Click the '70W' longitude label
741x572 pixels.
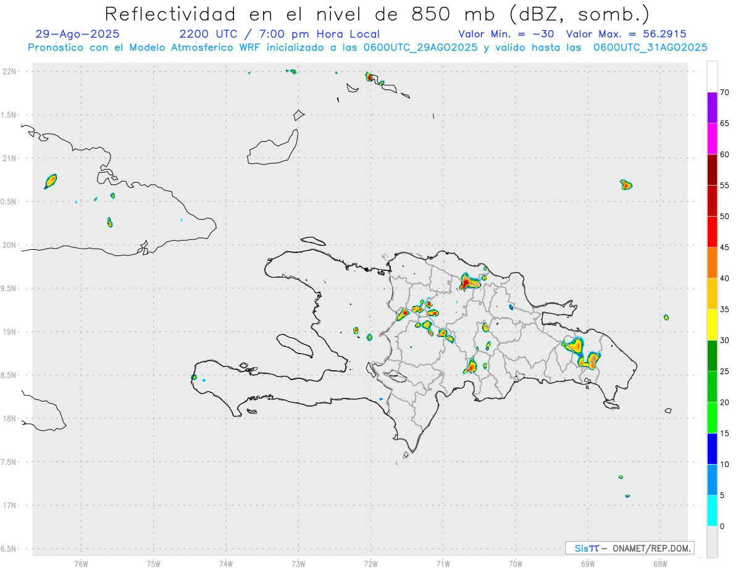click(x=516, y=564)
